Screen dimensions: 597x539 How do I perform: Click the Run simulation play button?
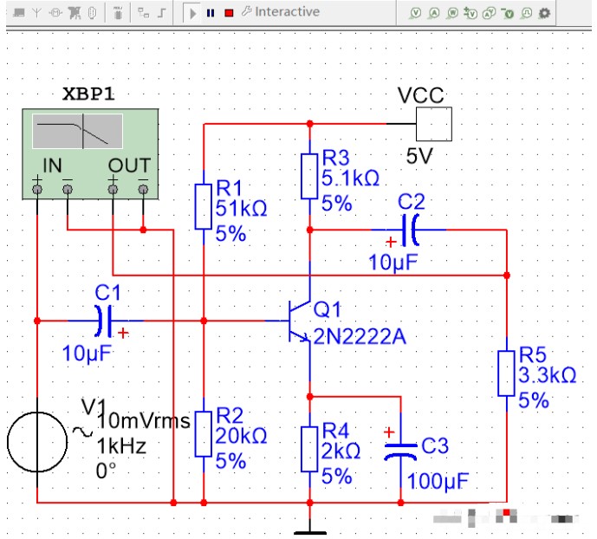click(x=193, y=14)
